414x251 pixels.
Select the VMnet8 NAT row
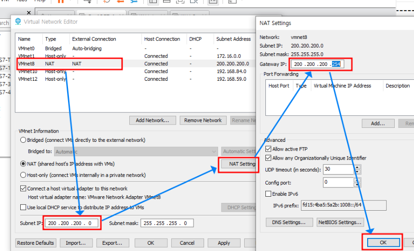coord(135,63)
